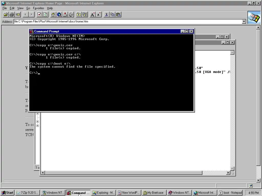Open the Help menu
This screenshot has height=196, width=262.
[50, 8]
